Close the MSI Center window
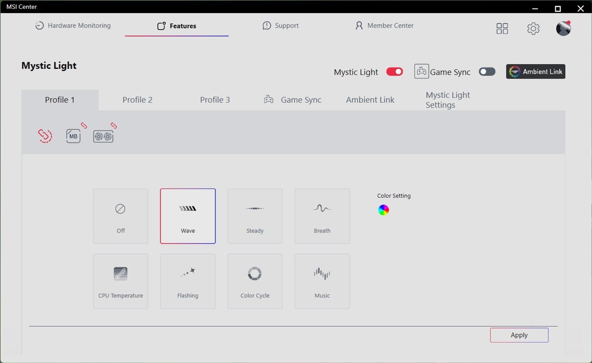Image resolution: width=592 pixels, height=363 pixels. tap(581, 9)
